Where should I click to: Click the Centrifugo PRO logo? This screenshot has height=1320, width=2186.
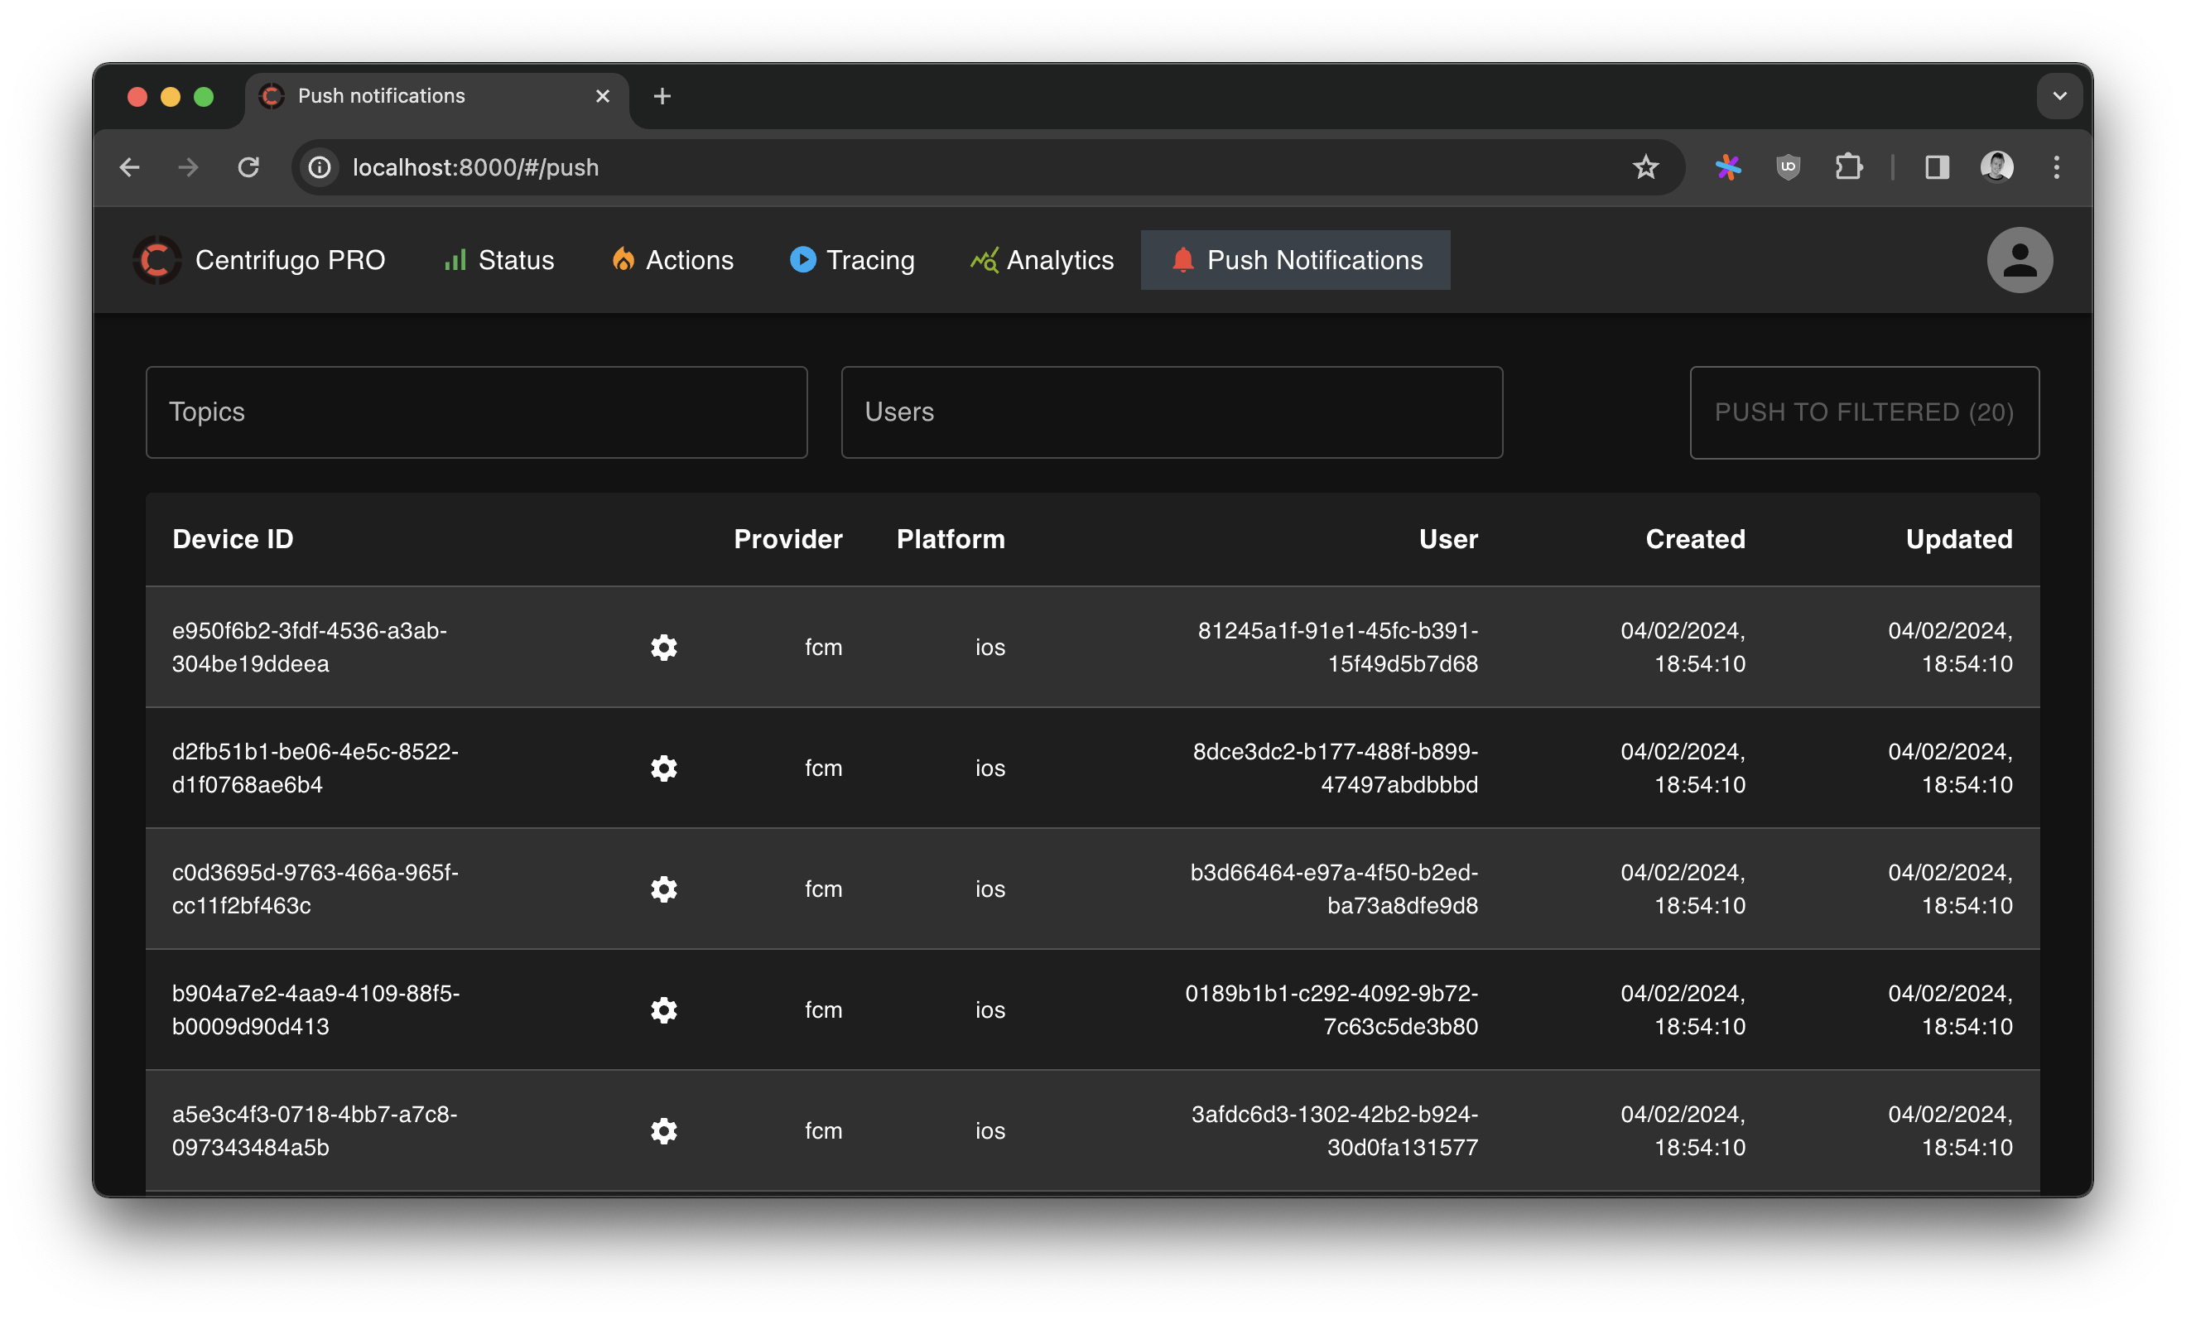157,260
